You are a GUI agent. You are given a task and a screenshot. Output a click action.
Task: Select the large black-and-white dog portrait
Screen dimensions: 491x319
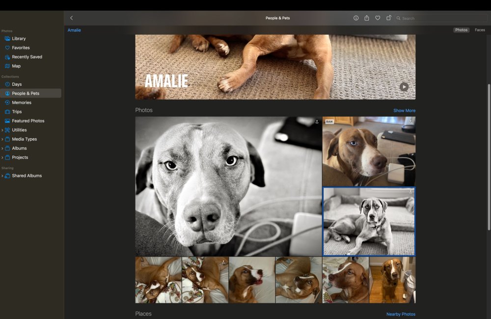tap(229, 187)
